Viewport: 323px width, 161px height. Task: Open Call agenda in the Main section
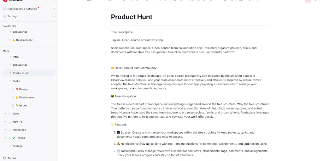click(20, 65)
